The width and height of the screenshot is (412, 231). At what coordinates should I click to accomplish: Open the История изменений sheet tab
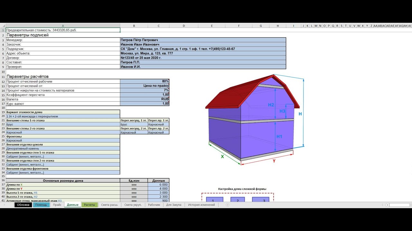click(201, 205)
